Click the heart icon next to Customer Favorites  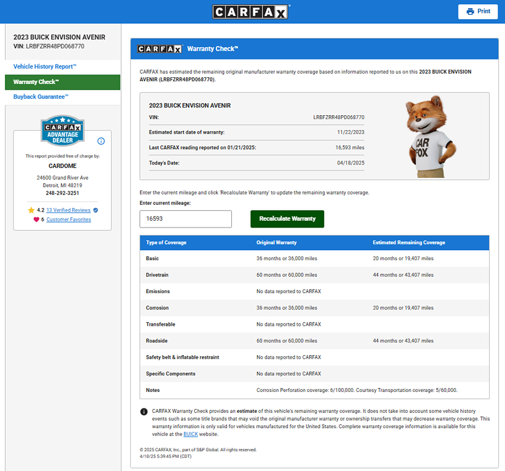tap(36, 220)
